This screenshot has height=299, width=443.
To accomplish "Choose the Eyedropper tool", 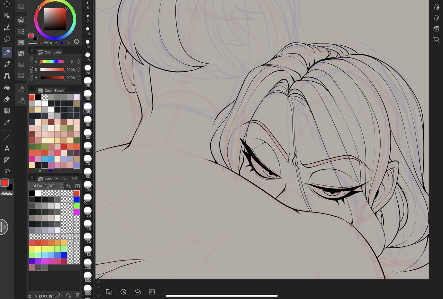I will (7, 123).
